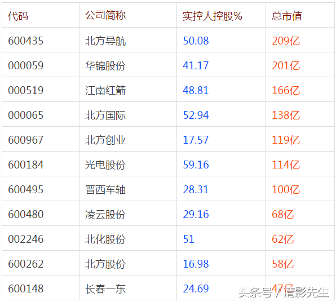This screenshot has height=302, width=336.
Task: Select company name 江南红箭
Action: pyautogui.click(x=105, y=90)
